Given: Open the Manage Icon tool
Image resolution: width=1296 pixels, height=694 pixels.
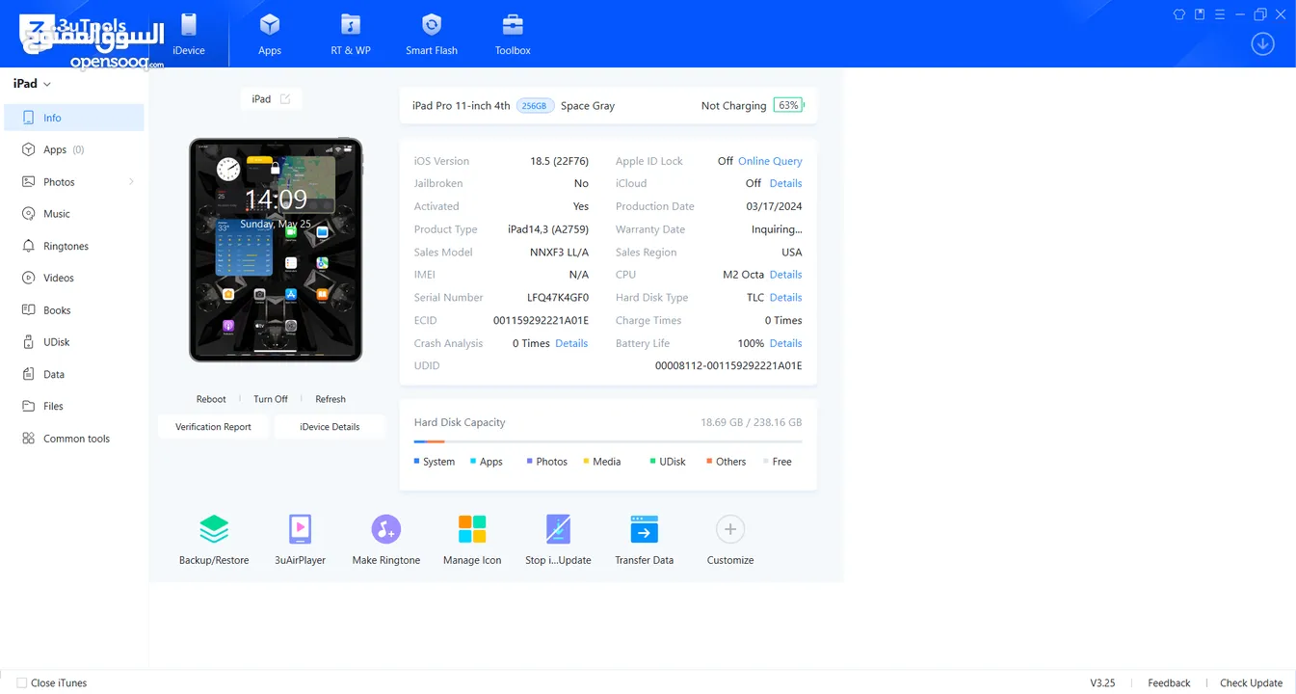Looking at the screenshot, I should (472, 539).
